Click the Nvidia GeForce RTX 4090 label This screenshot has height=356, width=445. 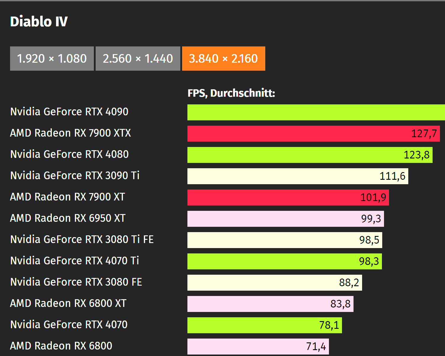pos(69,112)
